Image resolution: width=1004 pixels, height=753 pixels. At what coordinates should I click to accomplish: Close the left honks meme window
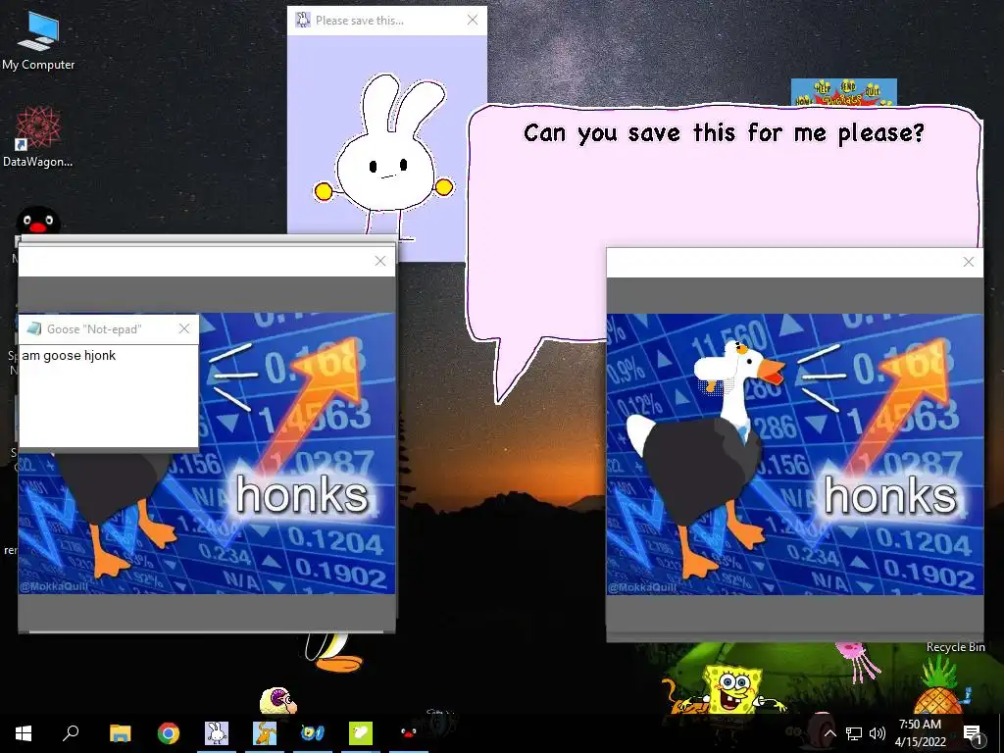coord(380,261)
